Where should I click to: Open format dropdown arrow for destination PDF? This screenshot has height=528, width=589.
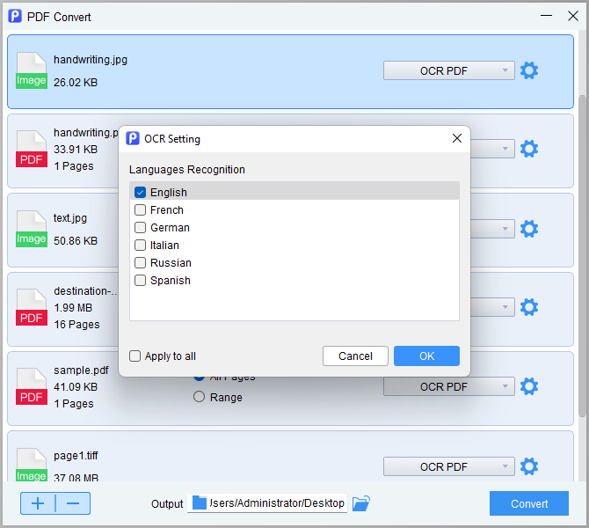505,307
